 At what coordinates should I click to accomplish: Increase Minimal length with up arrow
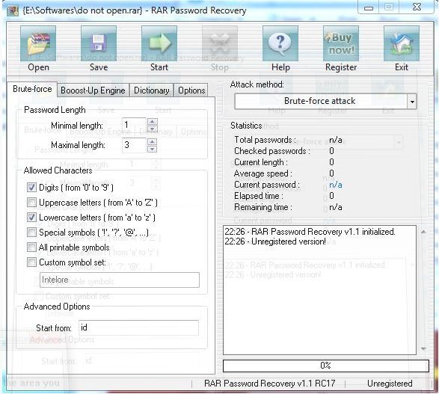tap(153, 121)
